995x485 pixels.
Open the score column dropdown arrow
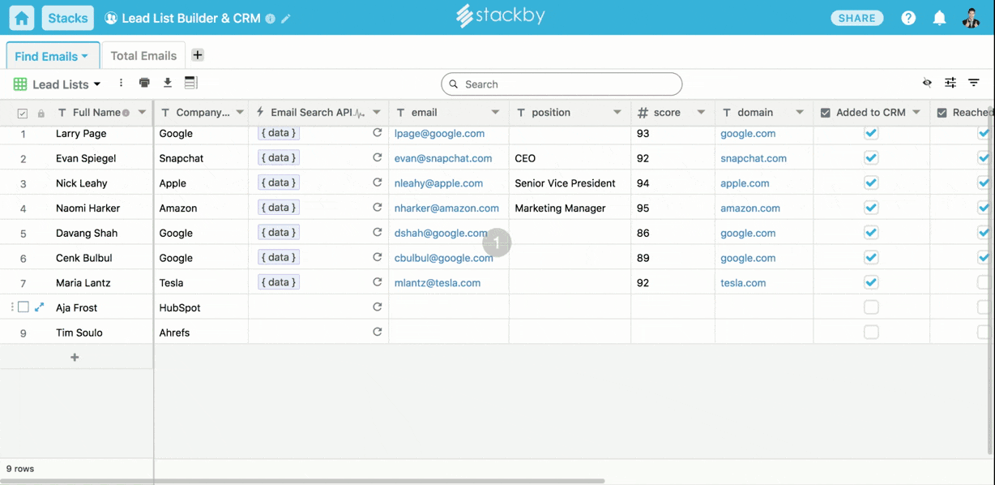tap(701, 113)
